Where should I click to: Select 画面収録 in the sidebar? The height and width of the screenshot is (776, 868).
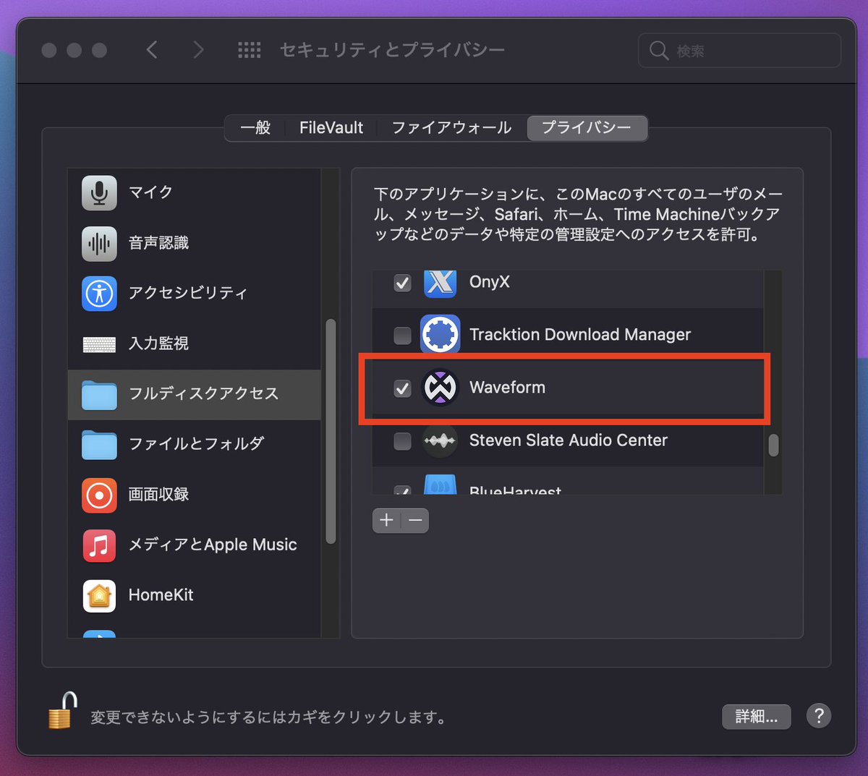point(194,495)
